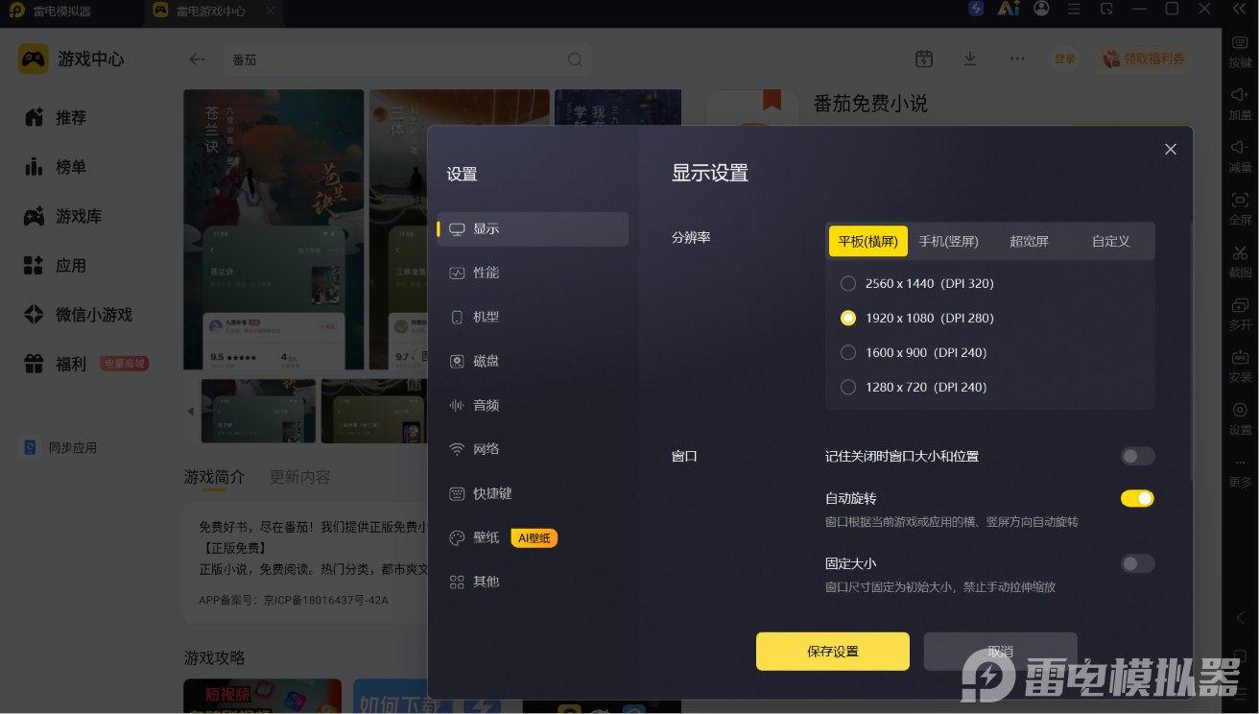Click the blue lightning accelerator icon
This screenshot has width=1259, height=714.
976,10
